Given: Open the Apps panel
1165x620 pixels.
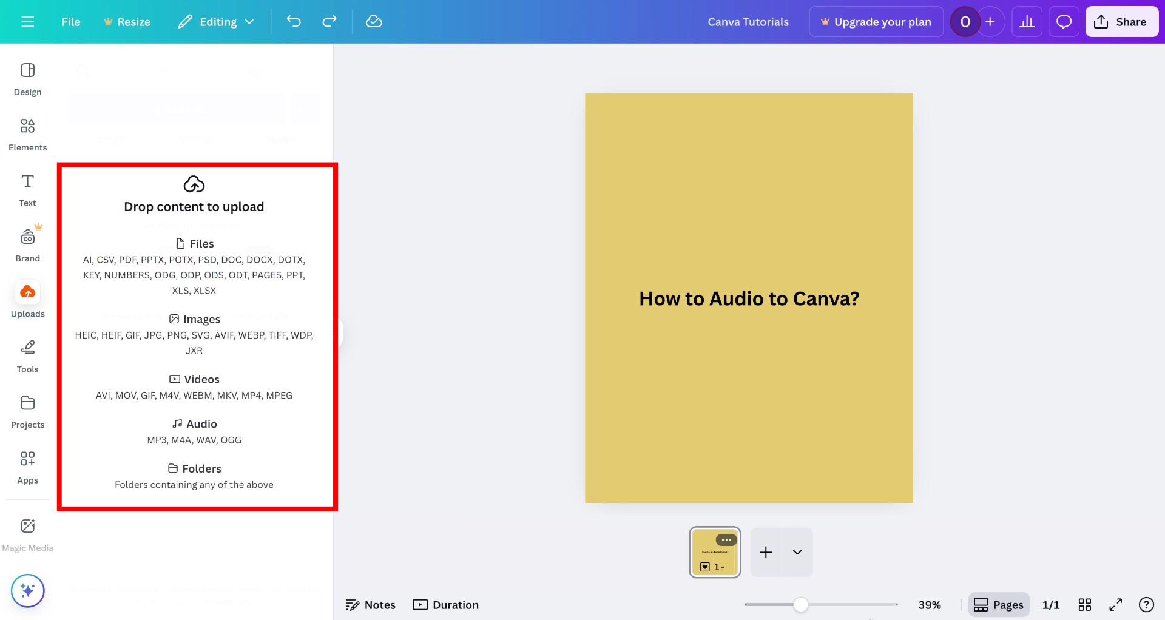Looking at the screenshot, I should (x=27, y=466).
